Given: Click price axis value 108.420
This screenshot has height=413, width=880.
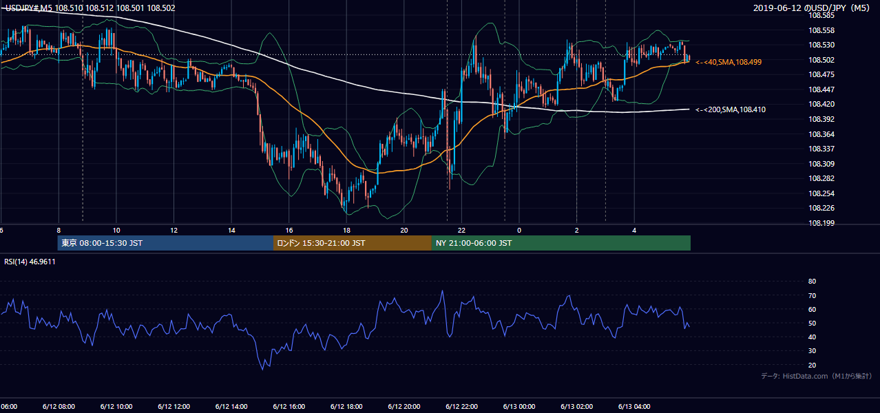Looking at the screenshot, I should click(821, 104).
